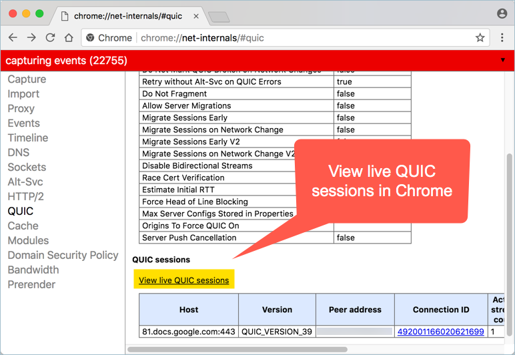
Task: Close the chrome://net-internals/#quic tab
Action: tap(196, 16)
